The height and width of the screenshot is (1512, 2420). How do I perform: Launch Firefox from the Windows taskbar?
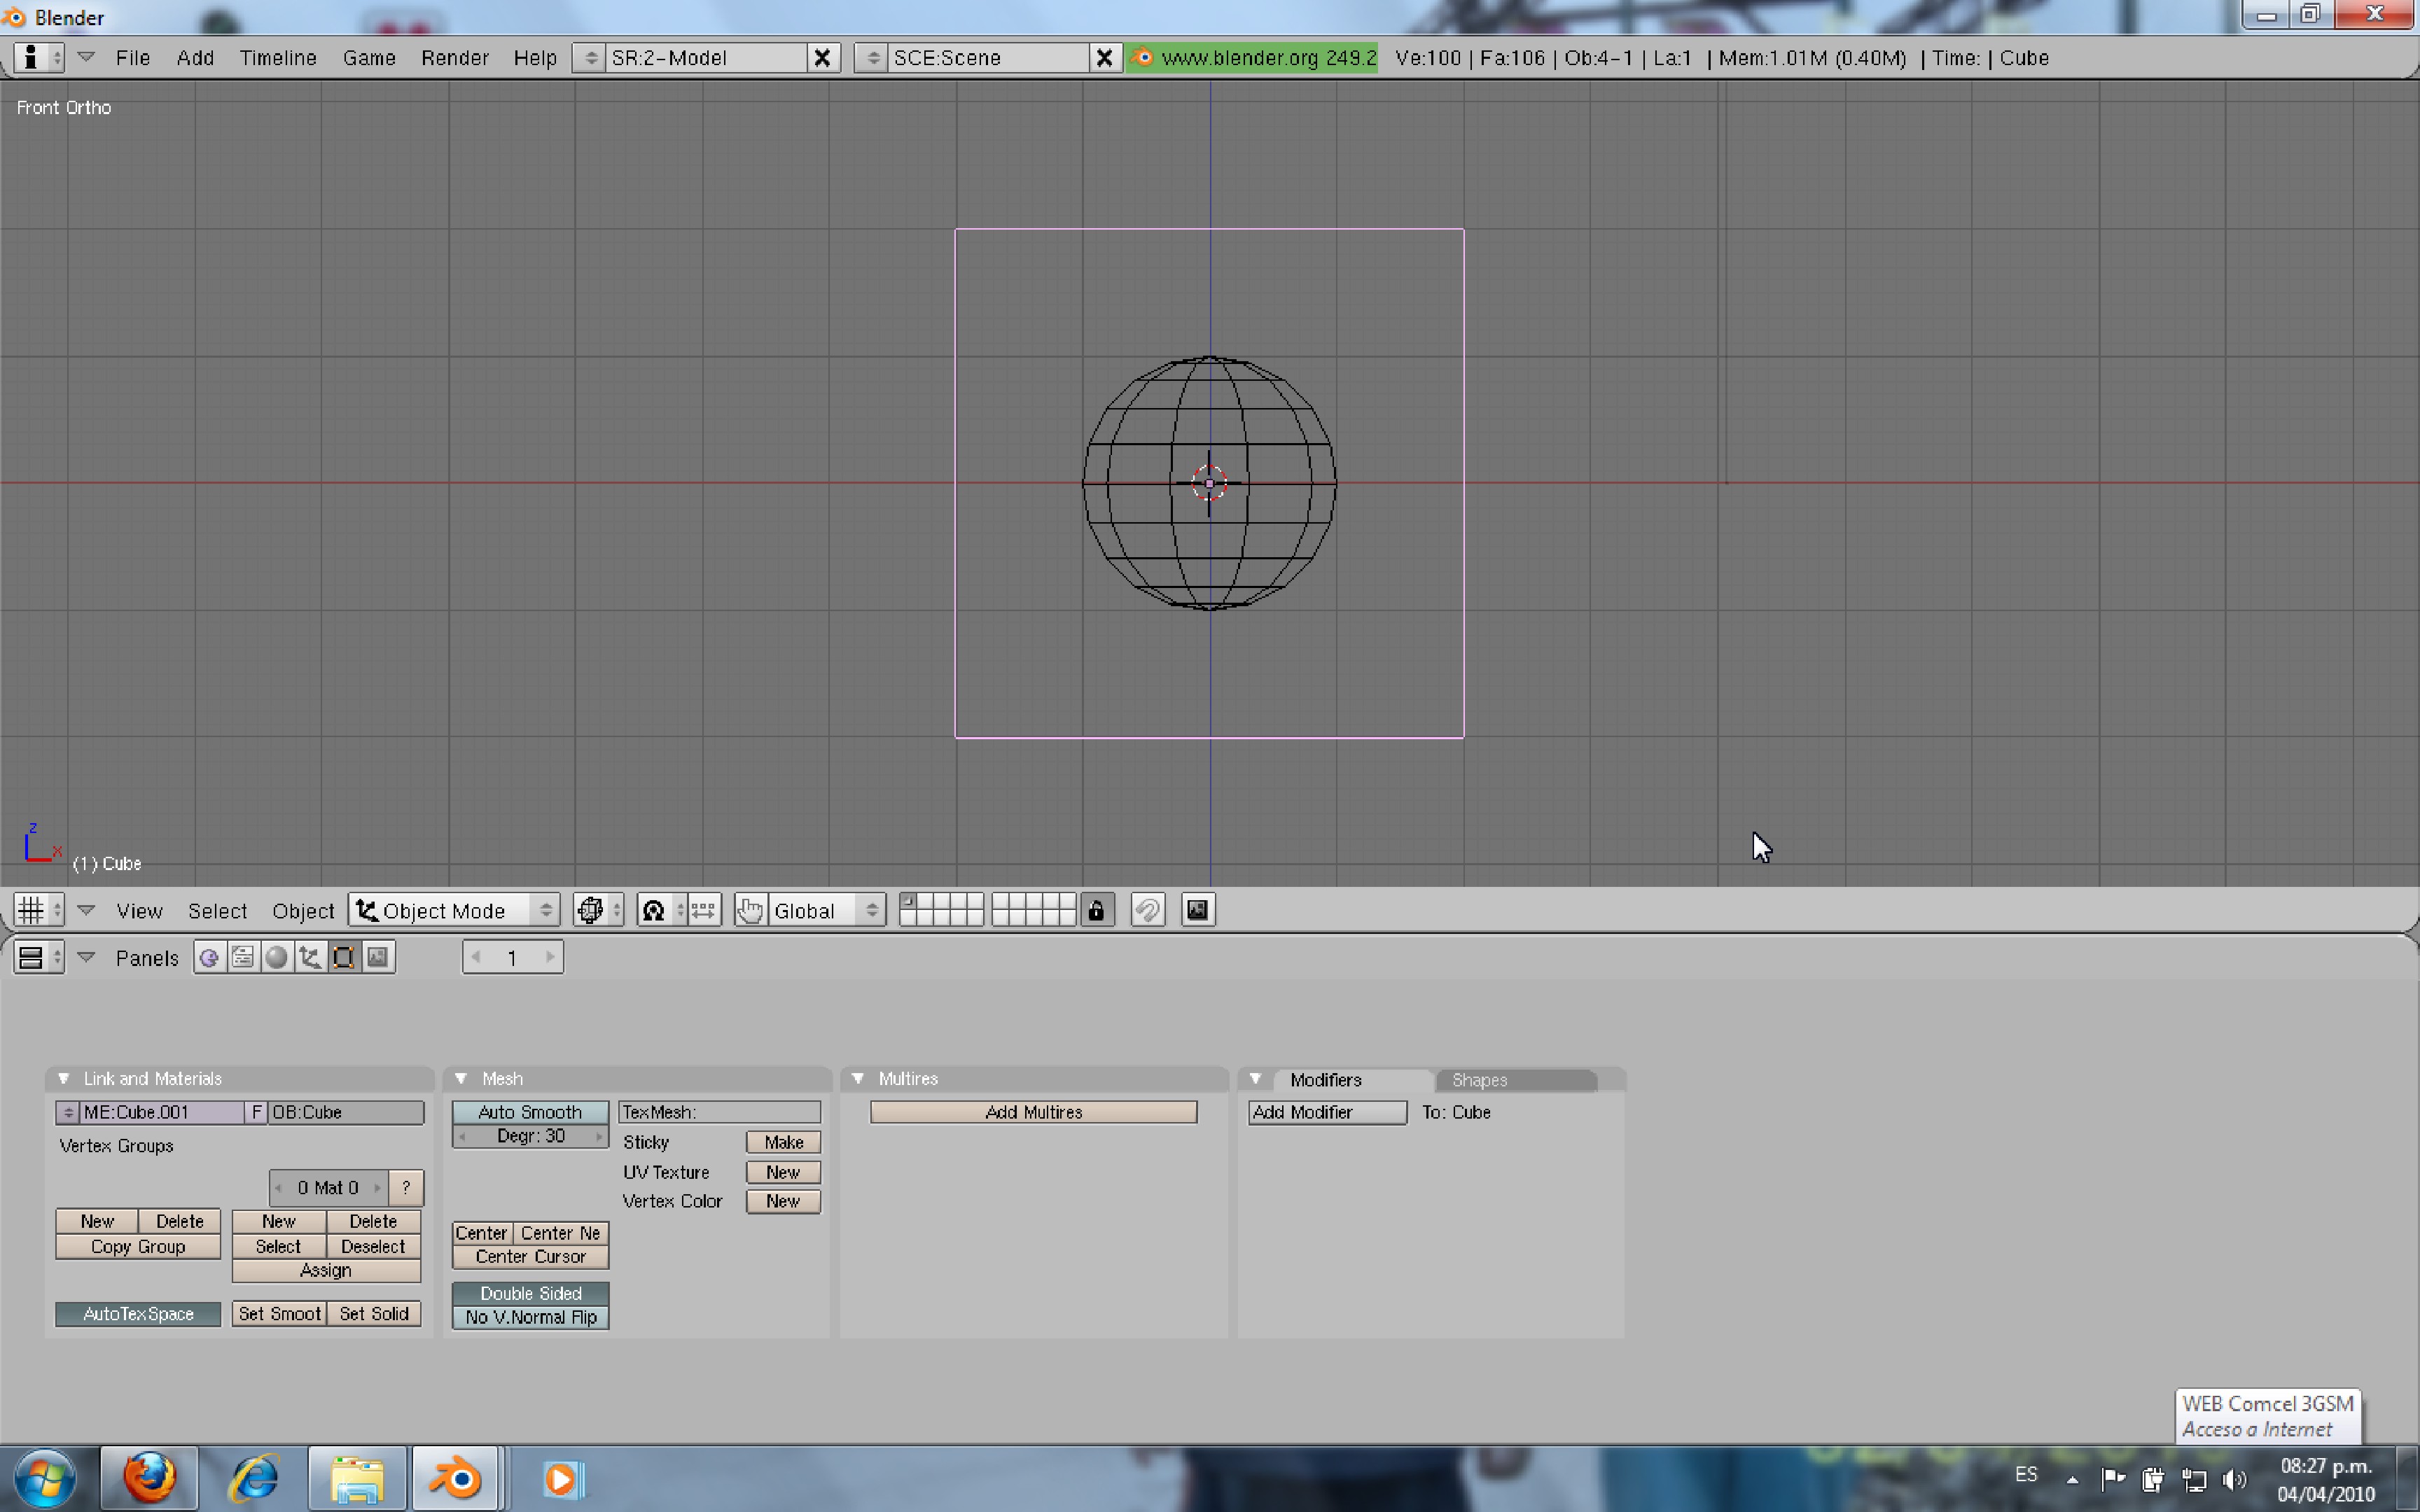[149, 1478]
